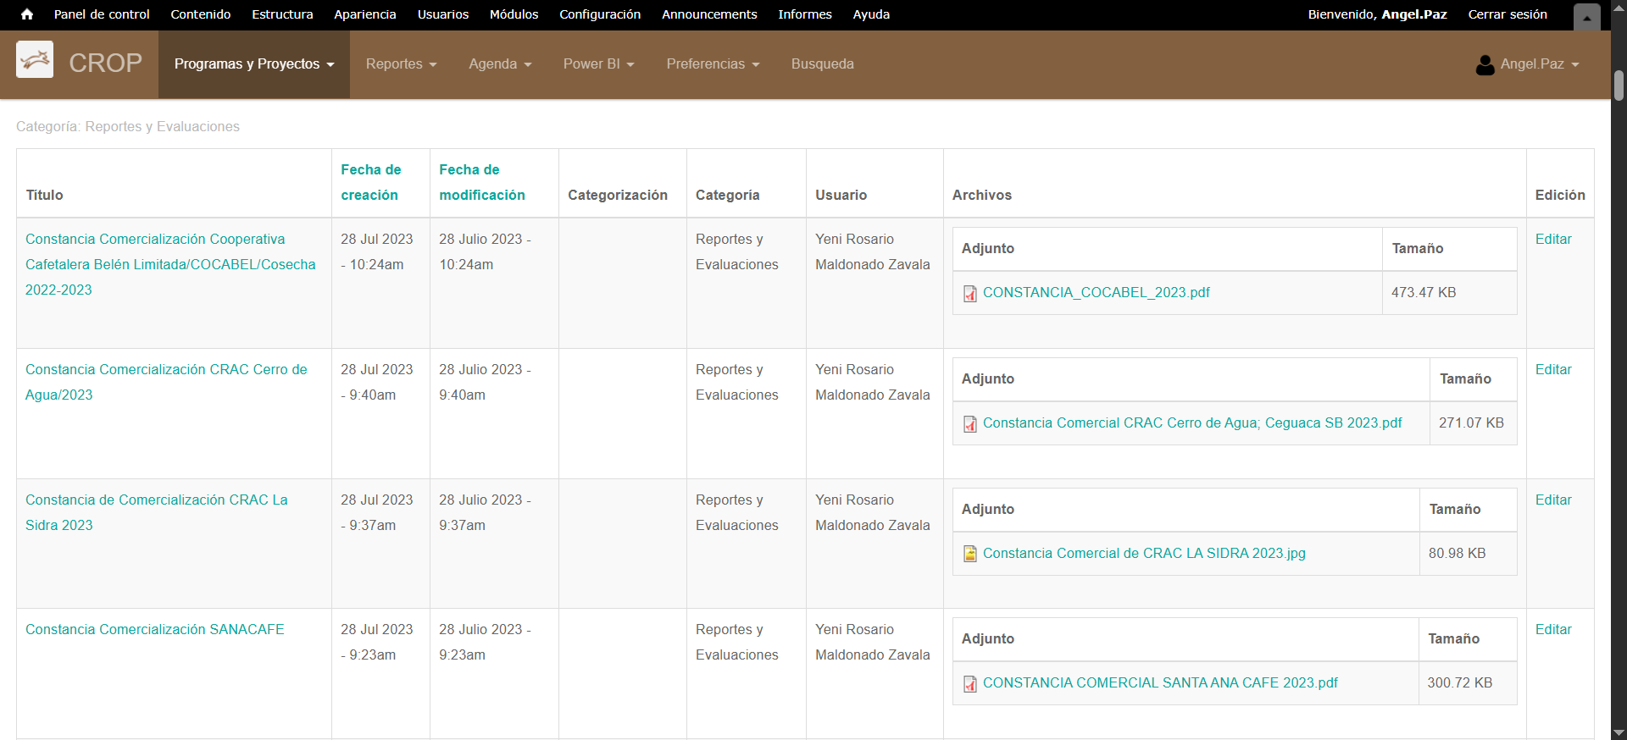Select Busqueda in the navigation bar
The image size is (1627, 740).
pyautogui.click(x=822, y=64)
